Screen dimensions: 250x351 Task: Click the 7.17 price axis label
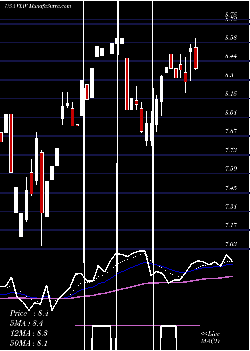click(231, 225)
